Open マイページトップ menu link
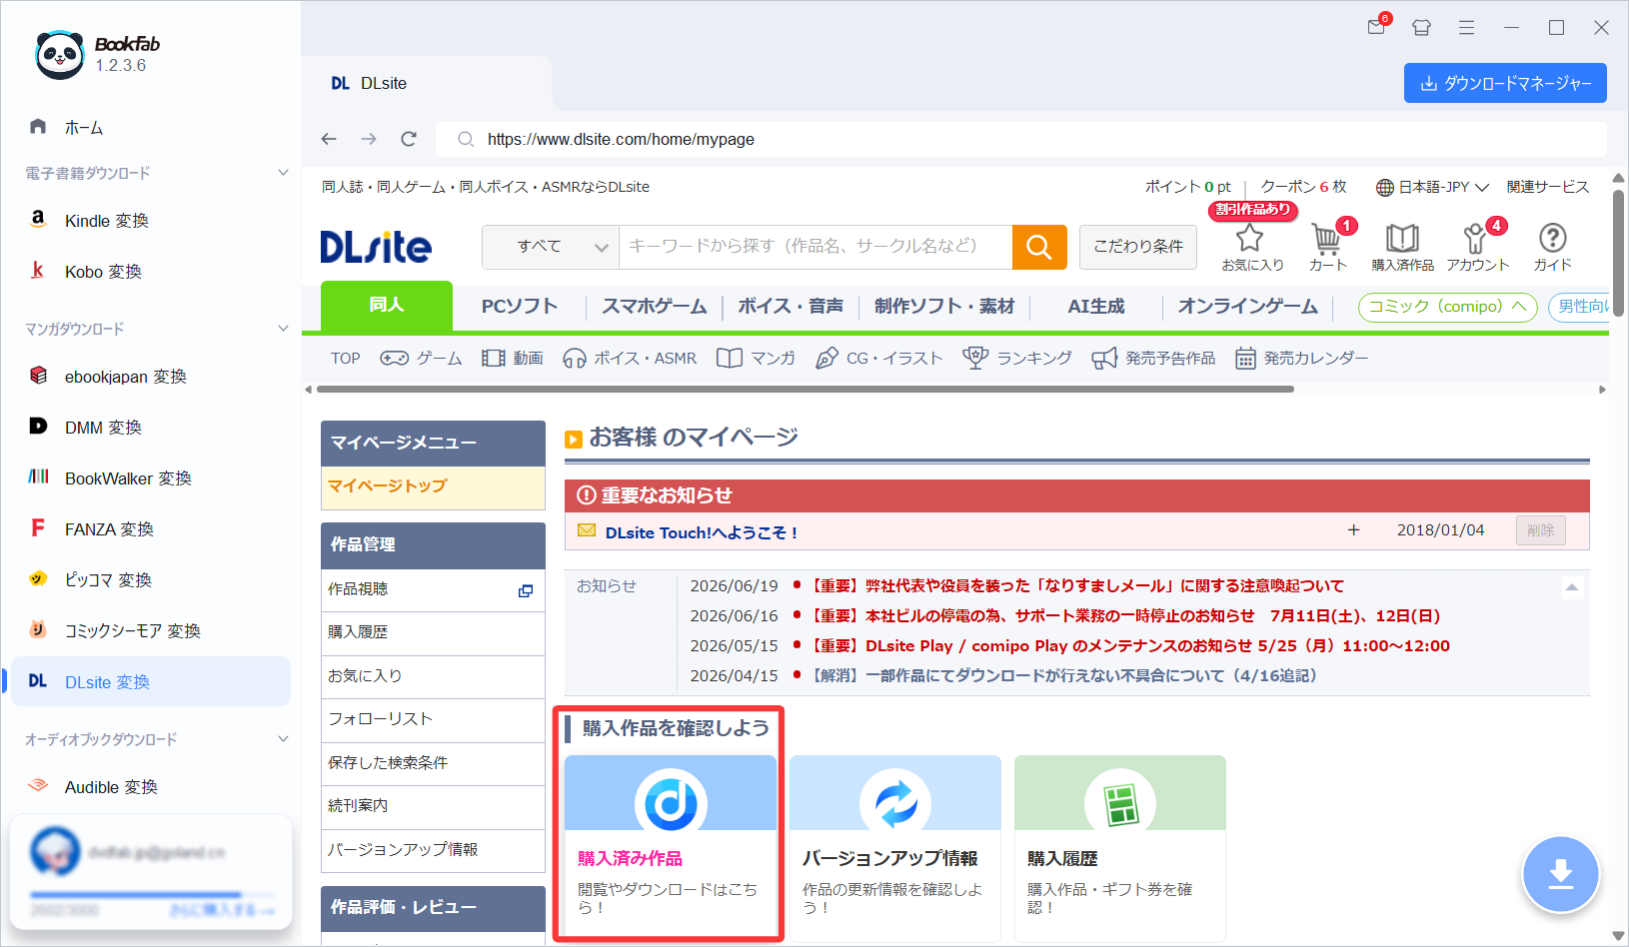Viewport: 1629px width, 947px height. (x=433, y=486)
